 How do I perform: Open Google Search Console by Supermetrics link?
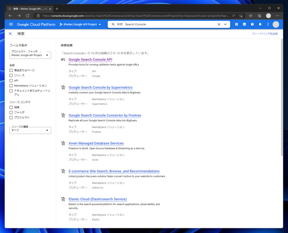(x=100, y=88)
